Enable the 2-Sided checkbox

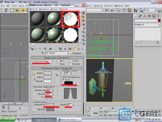point(71,61)
